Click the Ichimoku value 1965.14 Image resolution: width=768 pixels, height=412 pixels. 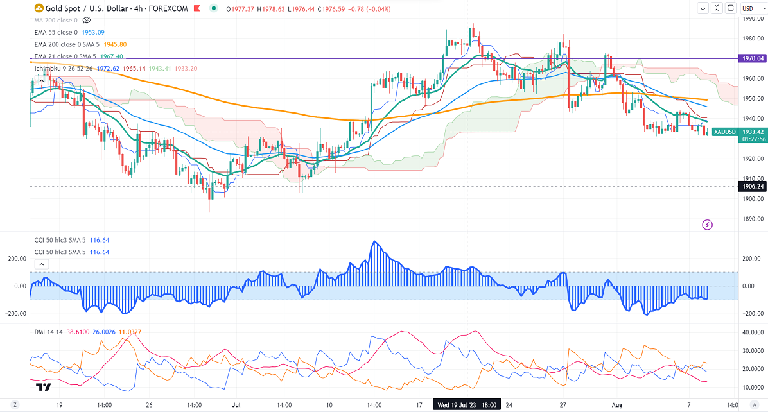134,68
